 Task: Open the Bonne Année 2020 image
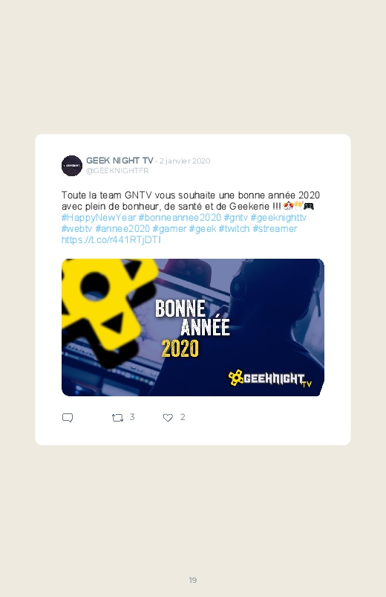click(x=193, y=327)
